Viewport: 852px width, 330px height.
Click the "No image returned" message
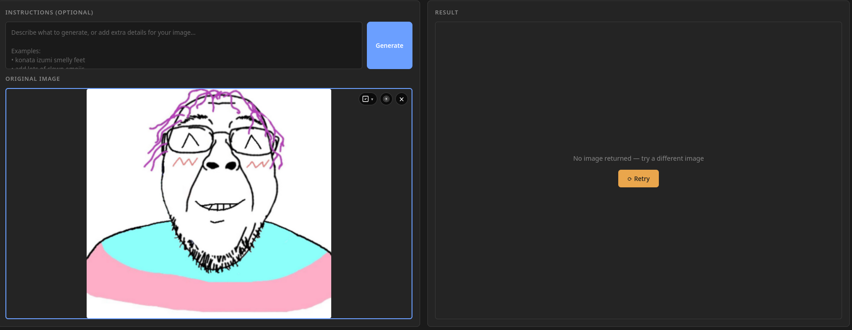tap(638, 158)
